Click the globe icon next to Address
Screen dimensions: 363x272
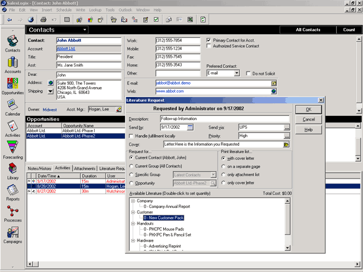(50, 83)
